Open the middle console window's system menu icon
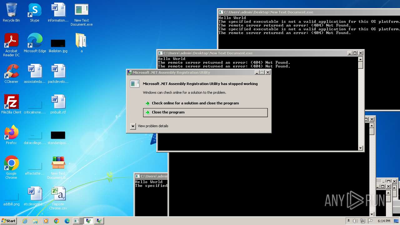The image size is (400, 225). (x=160, y=53)
